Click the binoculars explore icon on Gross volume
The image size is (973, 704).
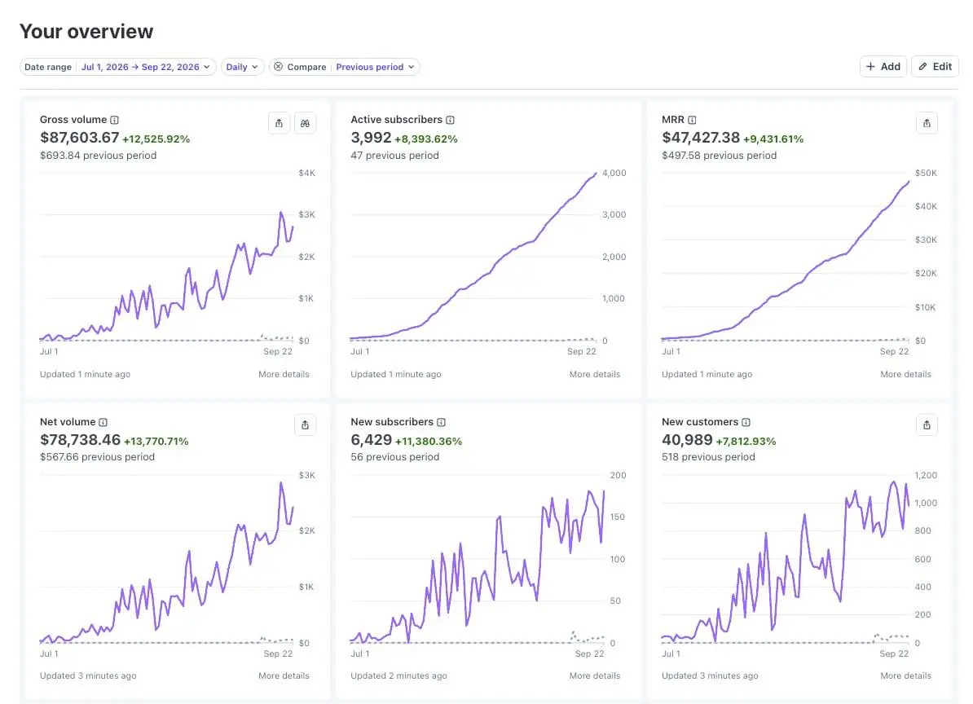pos(305,123)
